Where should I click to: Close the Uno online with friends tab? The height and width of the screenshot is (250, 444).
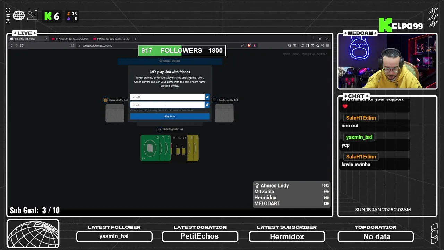coord(46,39)
